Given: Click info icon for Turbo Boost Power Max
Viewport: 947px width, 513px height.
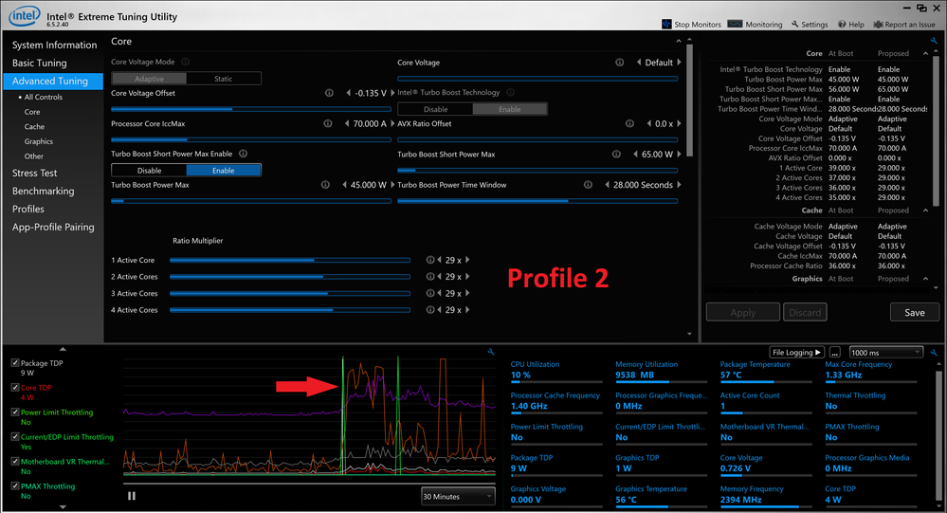Looking at the screenshot, I should pos(325,185).
